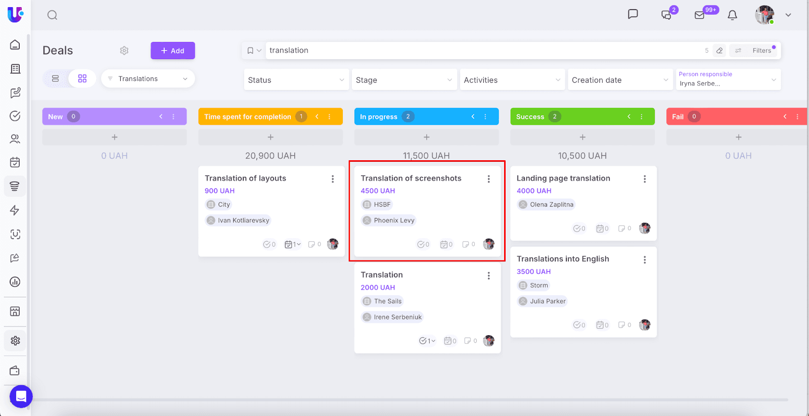Open the home icon in sidebar

(x=15, y=45)
